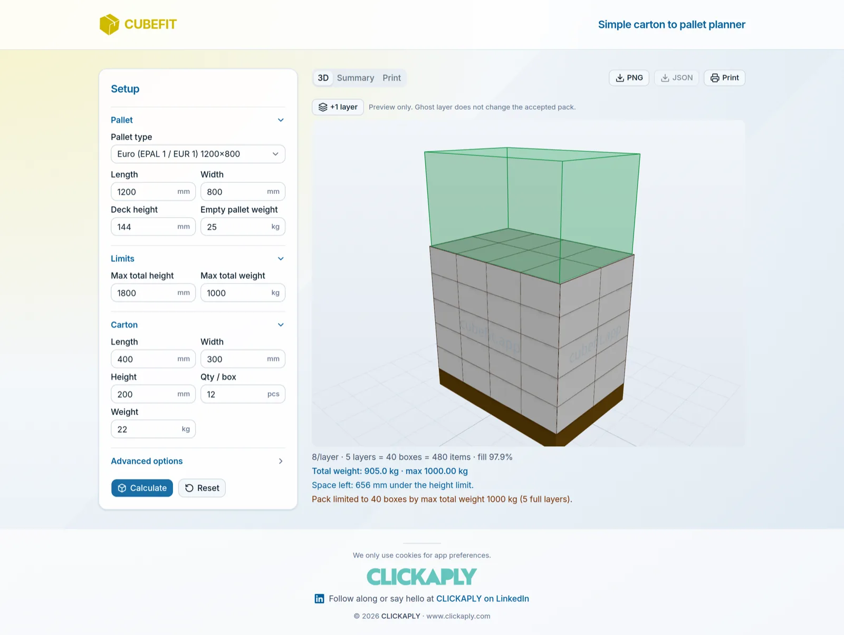Click the 'Pack limited to 40 boxes' warning
This screenshot has height=635, width=844.
pyautogui.click(x=442, y=500)
